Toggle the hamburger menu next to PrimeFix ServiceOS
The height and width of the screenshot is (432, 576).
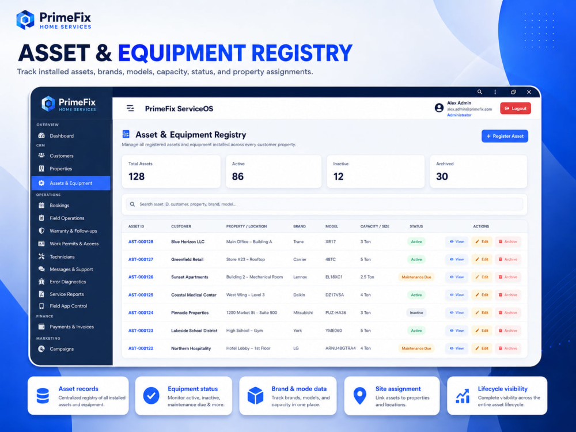click(130, 108)
